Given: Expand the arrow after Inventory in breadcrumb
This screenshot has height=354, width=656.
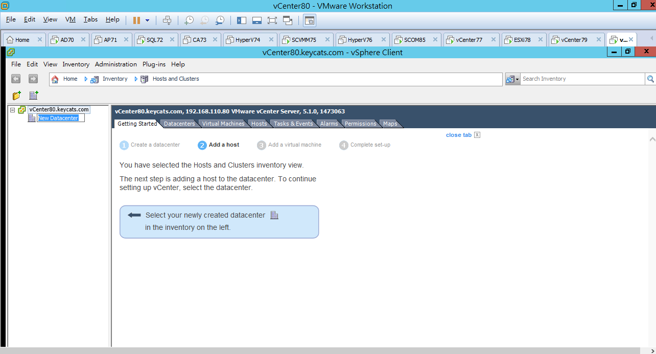Looking at the screenshot, I should tap(136, 79).
